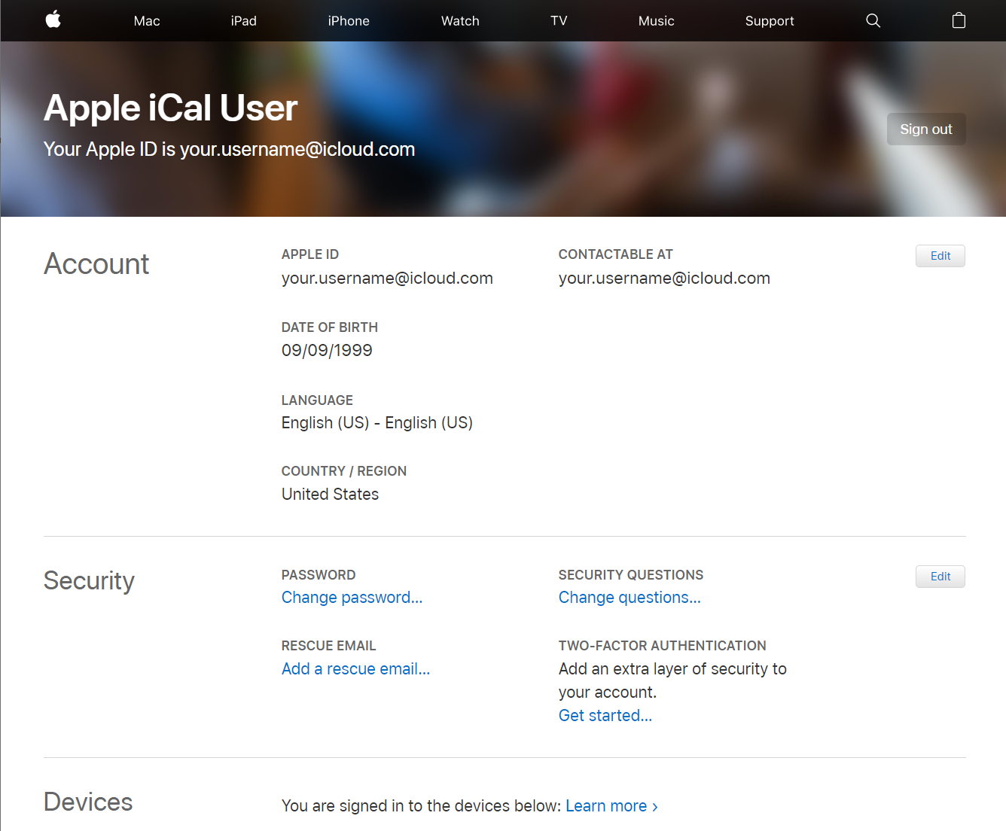Click TV in the top navigation

559,21
